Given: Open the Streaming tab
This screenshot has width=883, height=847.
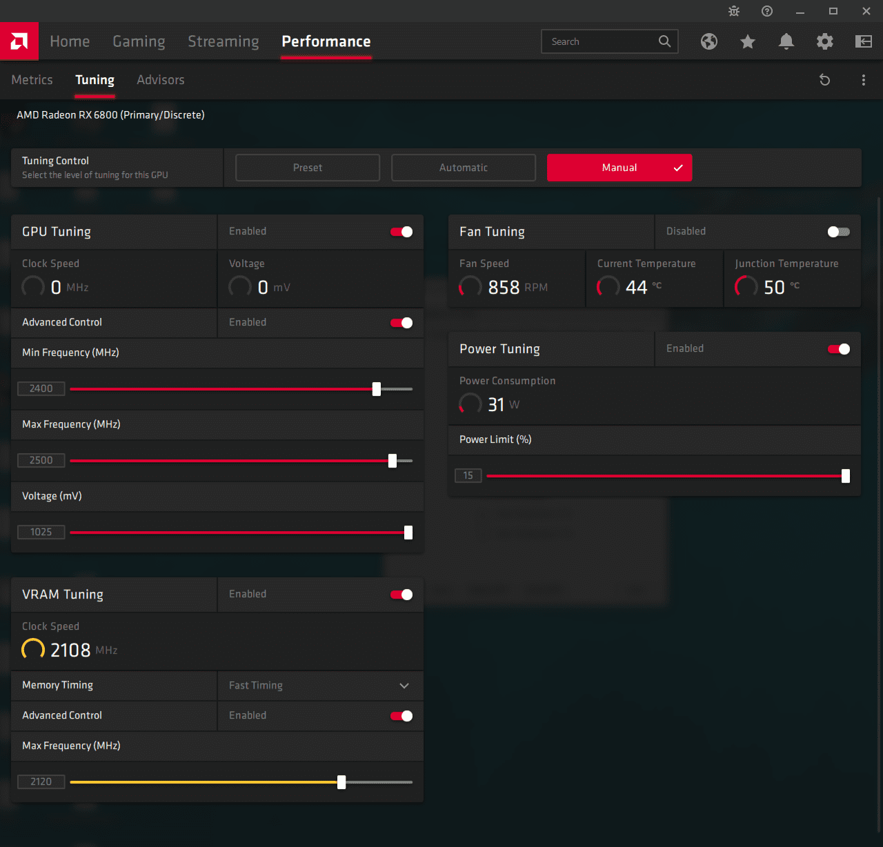Looking at the screenshot, I should (x=224, y=41).
